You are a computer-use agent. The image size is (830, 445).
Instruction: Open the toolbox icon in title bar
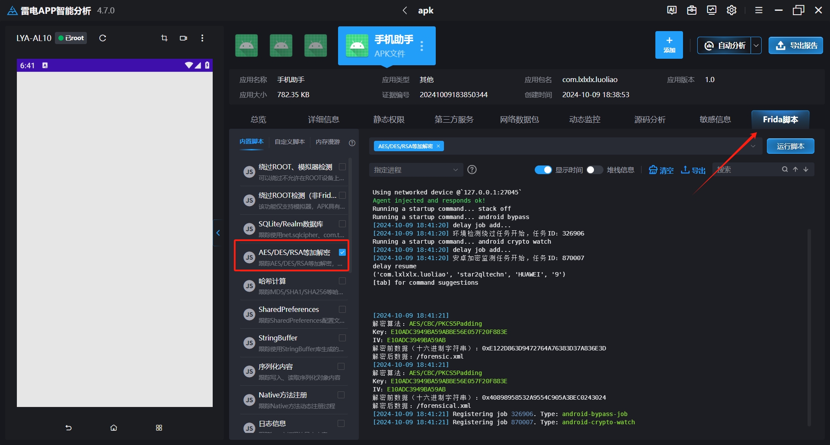point(692,10)
